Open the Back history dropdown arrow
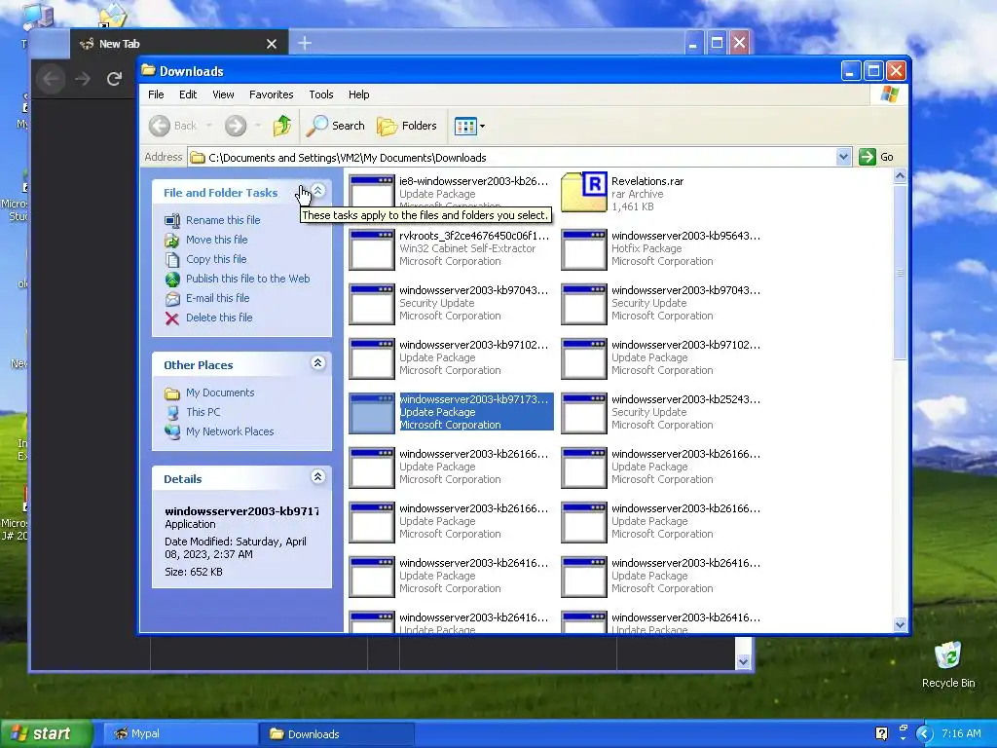Screen dimensions: 997x748 pyautogui.click(x=208, y=126)
